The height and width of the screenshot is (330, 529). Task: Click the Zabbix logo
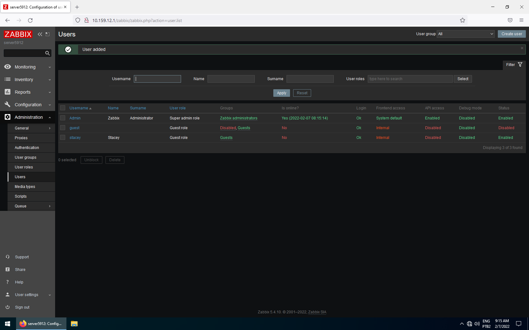[18, 34]
